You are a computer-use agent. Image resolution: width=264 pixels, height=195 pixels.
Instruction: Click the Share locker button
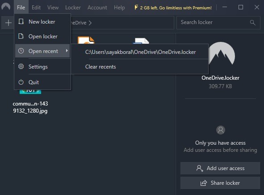coord(220,183)
